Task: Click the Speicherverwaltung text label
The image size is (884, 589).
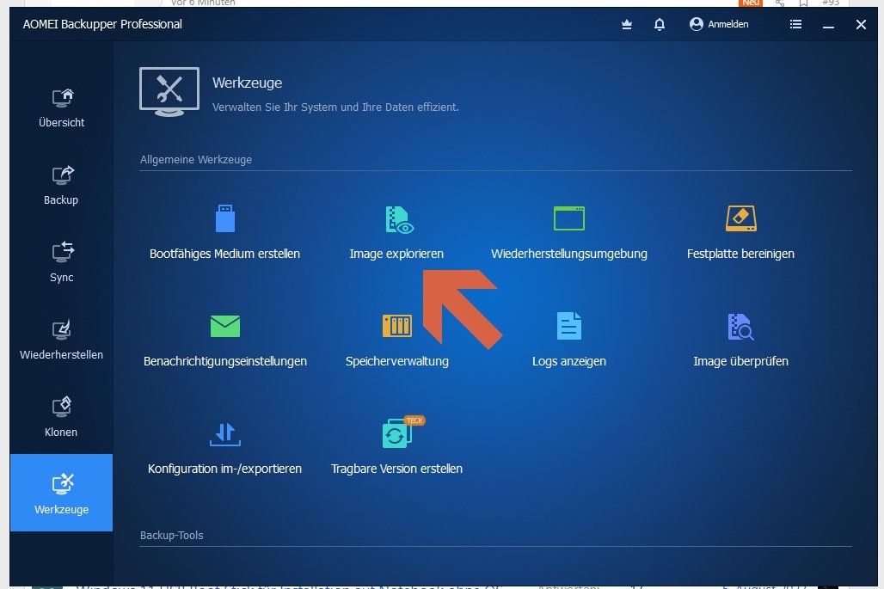Action: [x=397, y=361]
